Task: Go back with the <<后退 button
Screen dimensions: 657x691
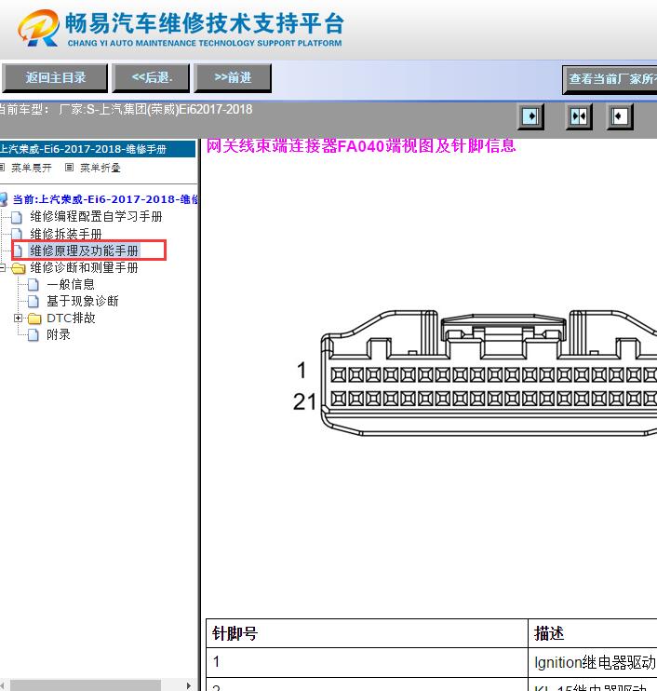Action: [151, 77]
